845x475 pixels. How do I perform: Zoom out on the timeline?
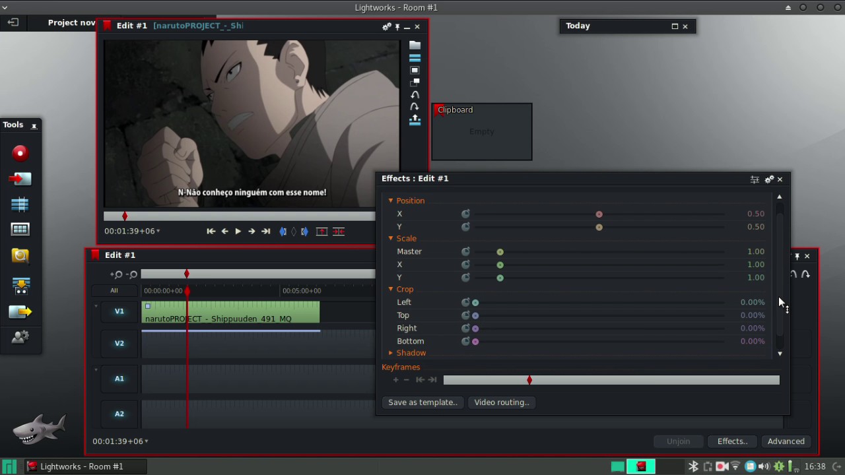[x=132, y=274]
